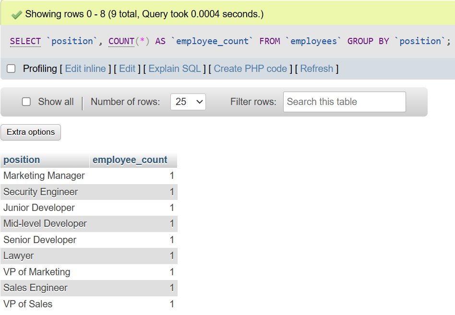Click the Lawyer position cell
The image size is (455, 315).
click(19, 256)
